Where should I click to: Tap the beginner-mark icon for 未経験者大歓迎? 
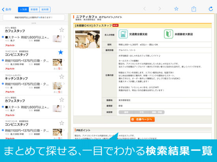168,34
